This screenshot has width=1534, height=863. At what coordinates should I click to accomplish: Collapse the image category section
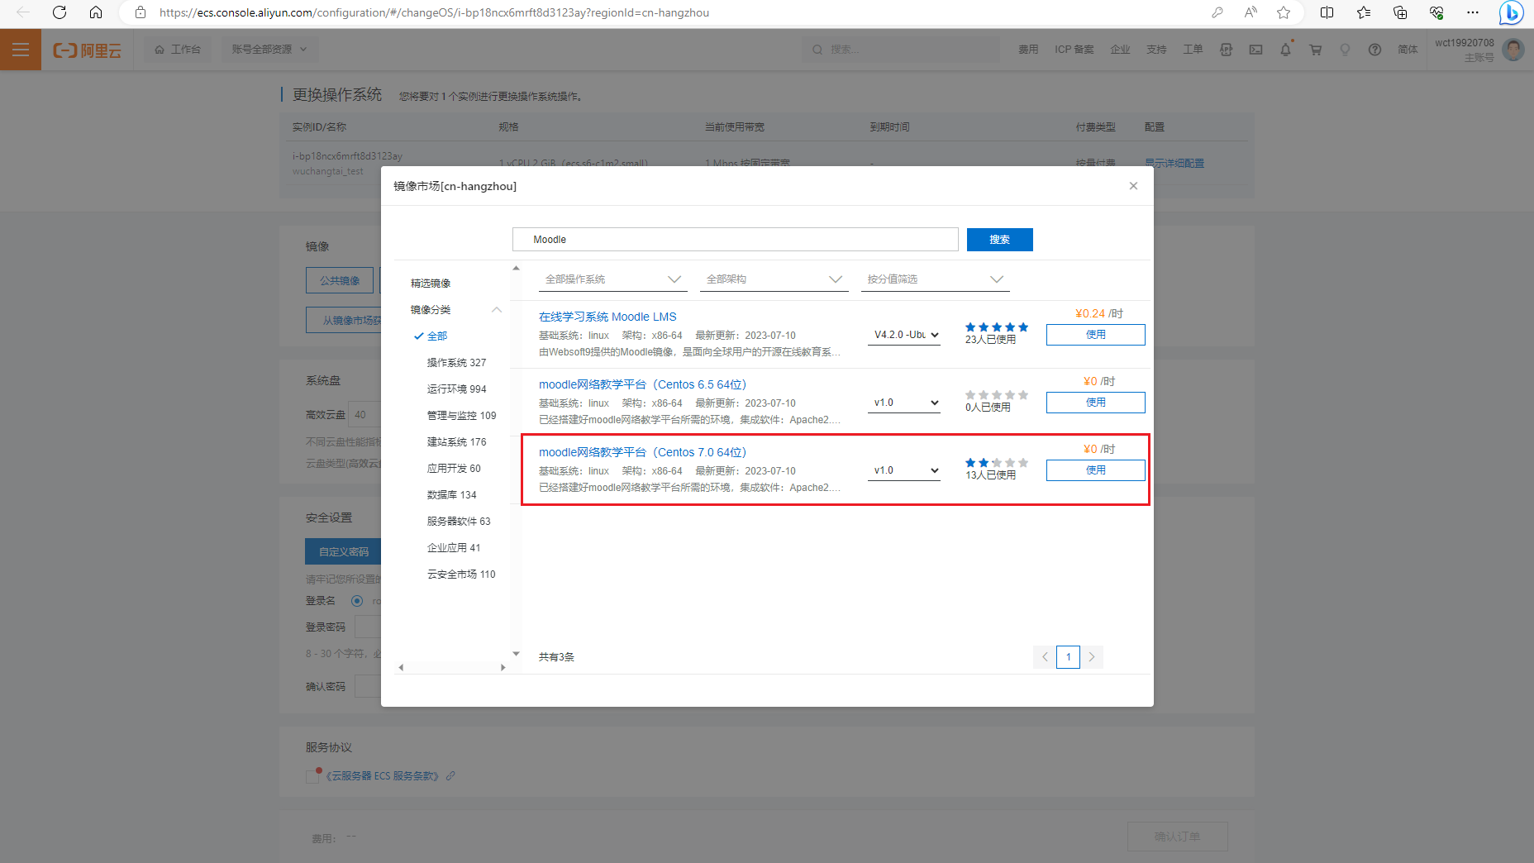click(497, 310)
